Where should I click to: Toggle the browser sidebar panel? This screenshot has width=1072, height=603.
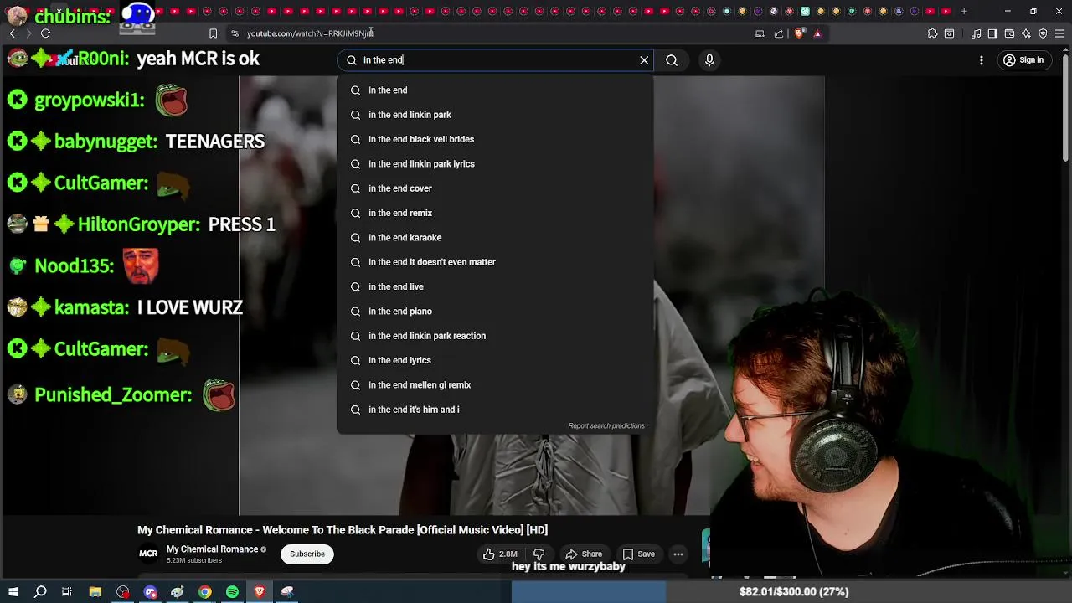point(992,33)
